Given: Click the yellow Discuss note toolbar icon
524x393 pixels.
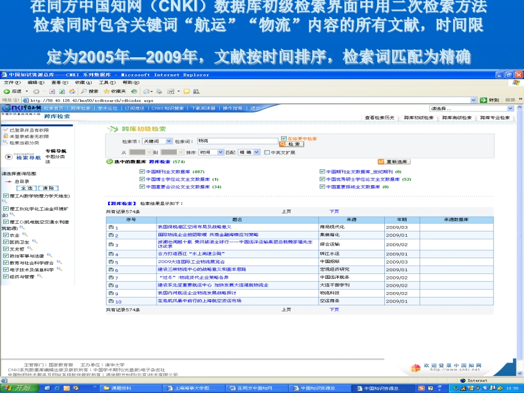Looking at the screenshot, I should 187,91.
